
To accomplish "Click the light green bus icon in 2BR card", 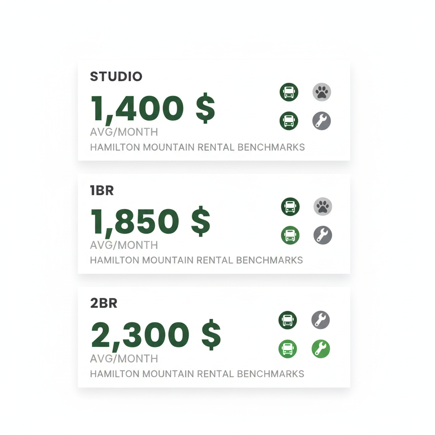I will pos(288,349).
